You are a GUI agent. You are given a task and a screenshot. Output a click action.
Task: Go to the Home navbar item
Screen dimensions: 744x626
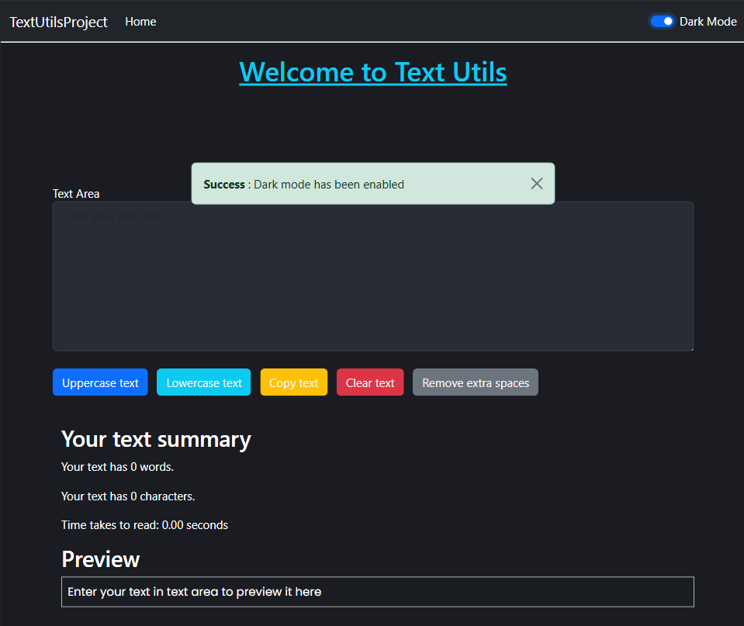140,22
